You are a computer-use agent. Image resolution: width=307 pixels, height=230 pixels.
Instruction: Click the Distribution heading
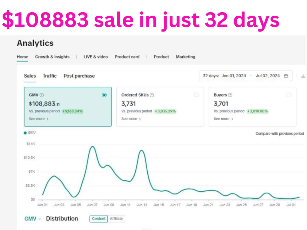[x=62, y=219]
